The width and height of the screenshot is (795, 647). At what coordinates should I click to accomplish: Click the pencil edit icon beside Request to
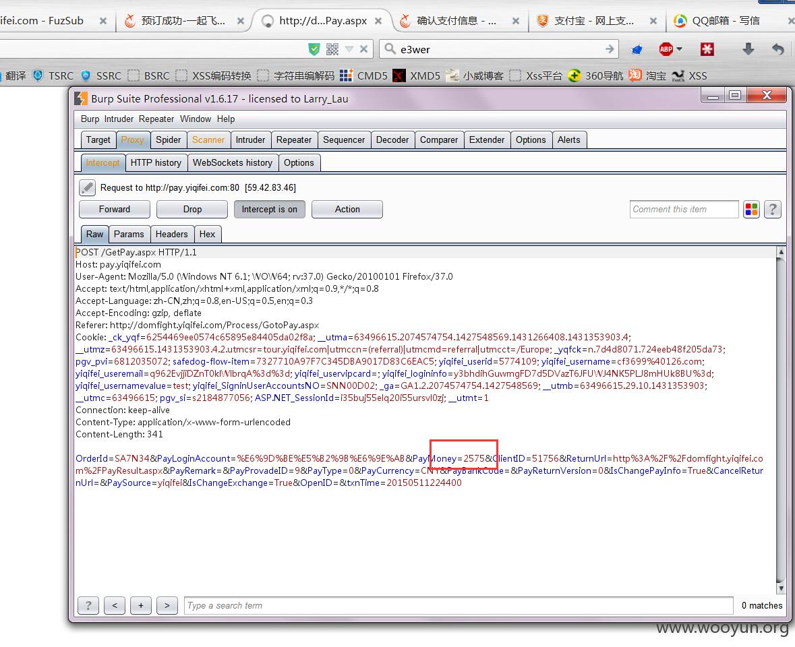tap(87, 187)
